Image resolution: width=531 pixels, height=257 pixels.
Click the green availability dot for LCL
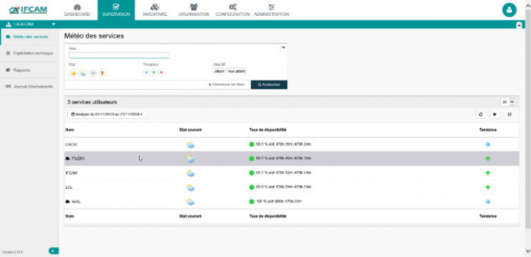tap(251, 187)
